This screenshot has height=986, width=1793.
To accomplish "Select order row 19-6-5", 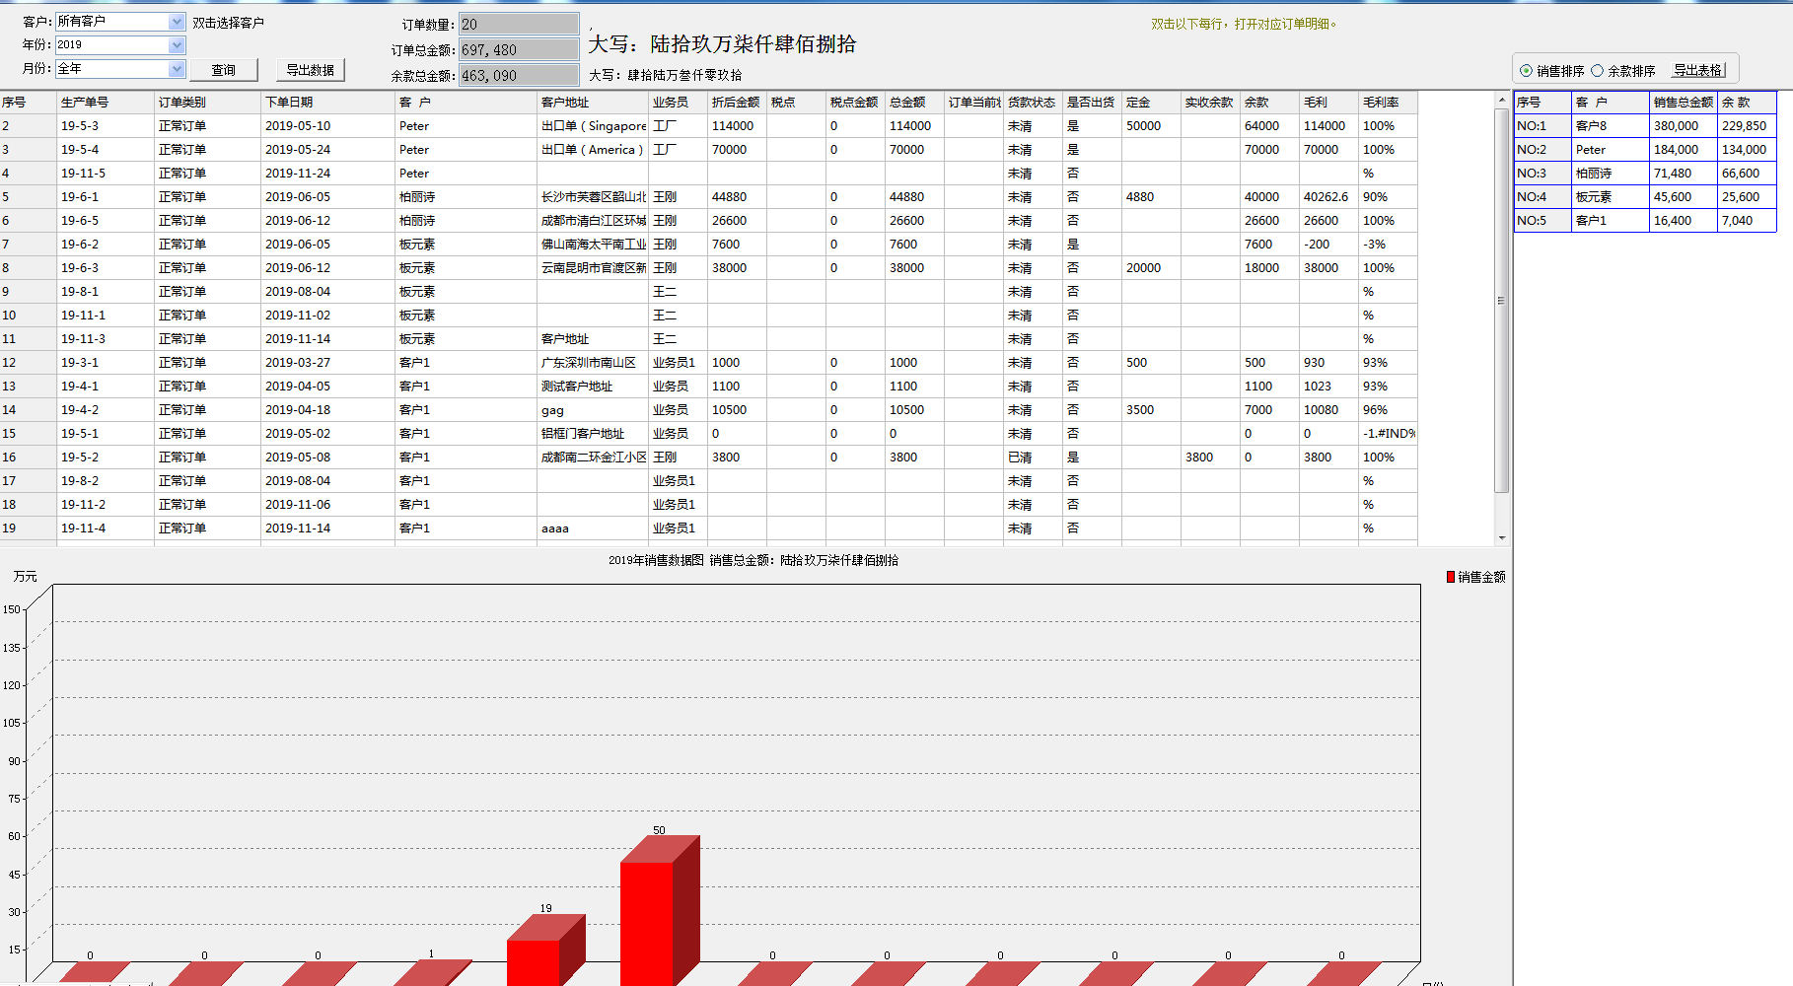I will [x=709, y=220].
